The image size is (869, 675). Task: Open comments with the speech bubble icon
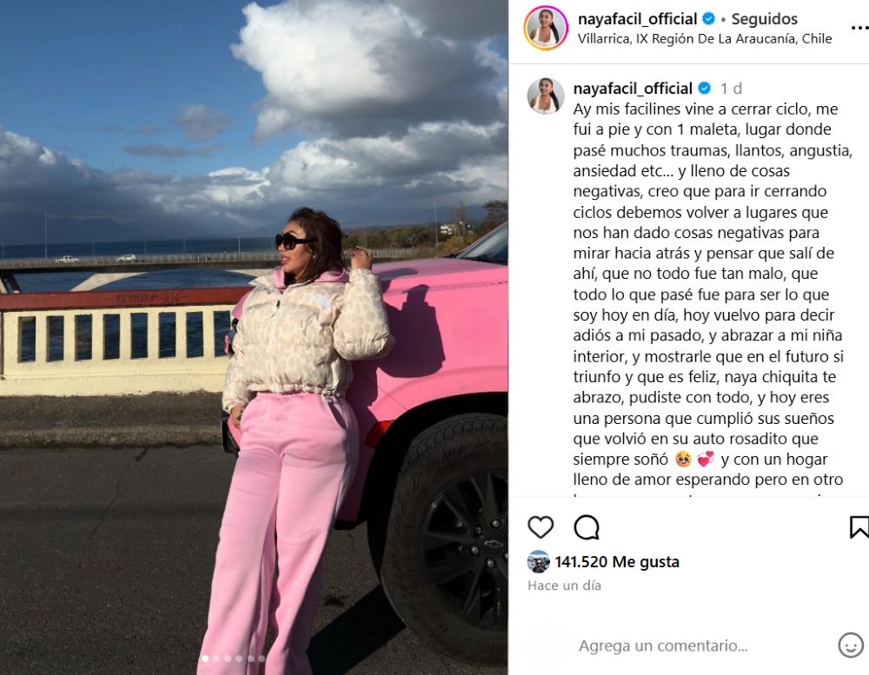point(587,527)
